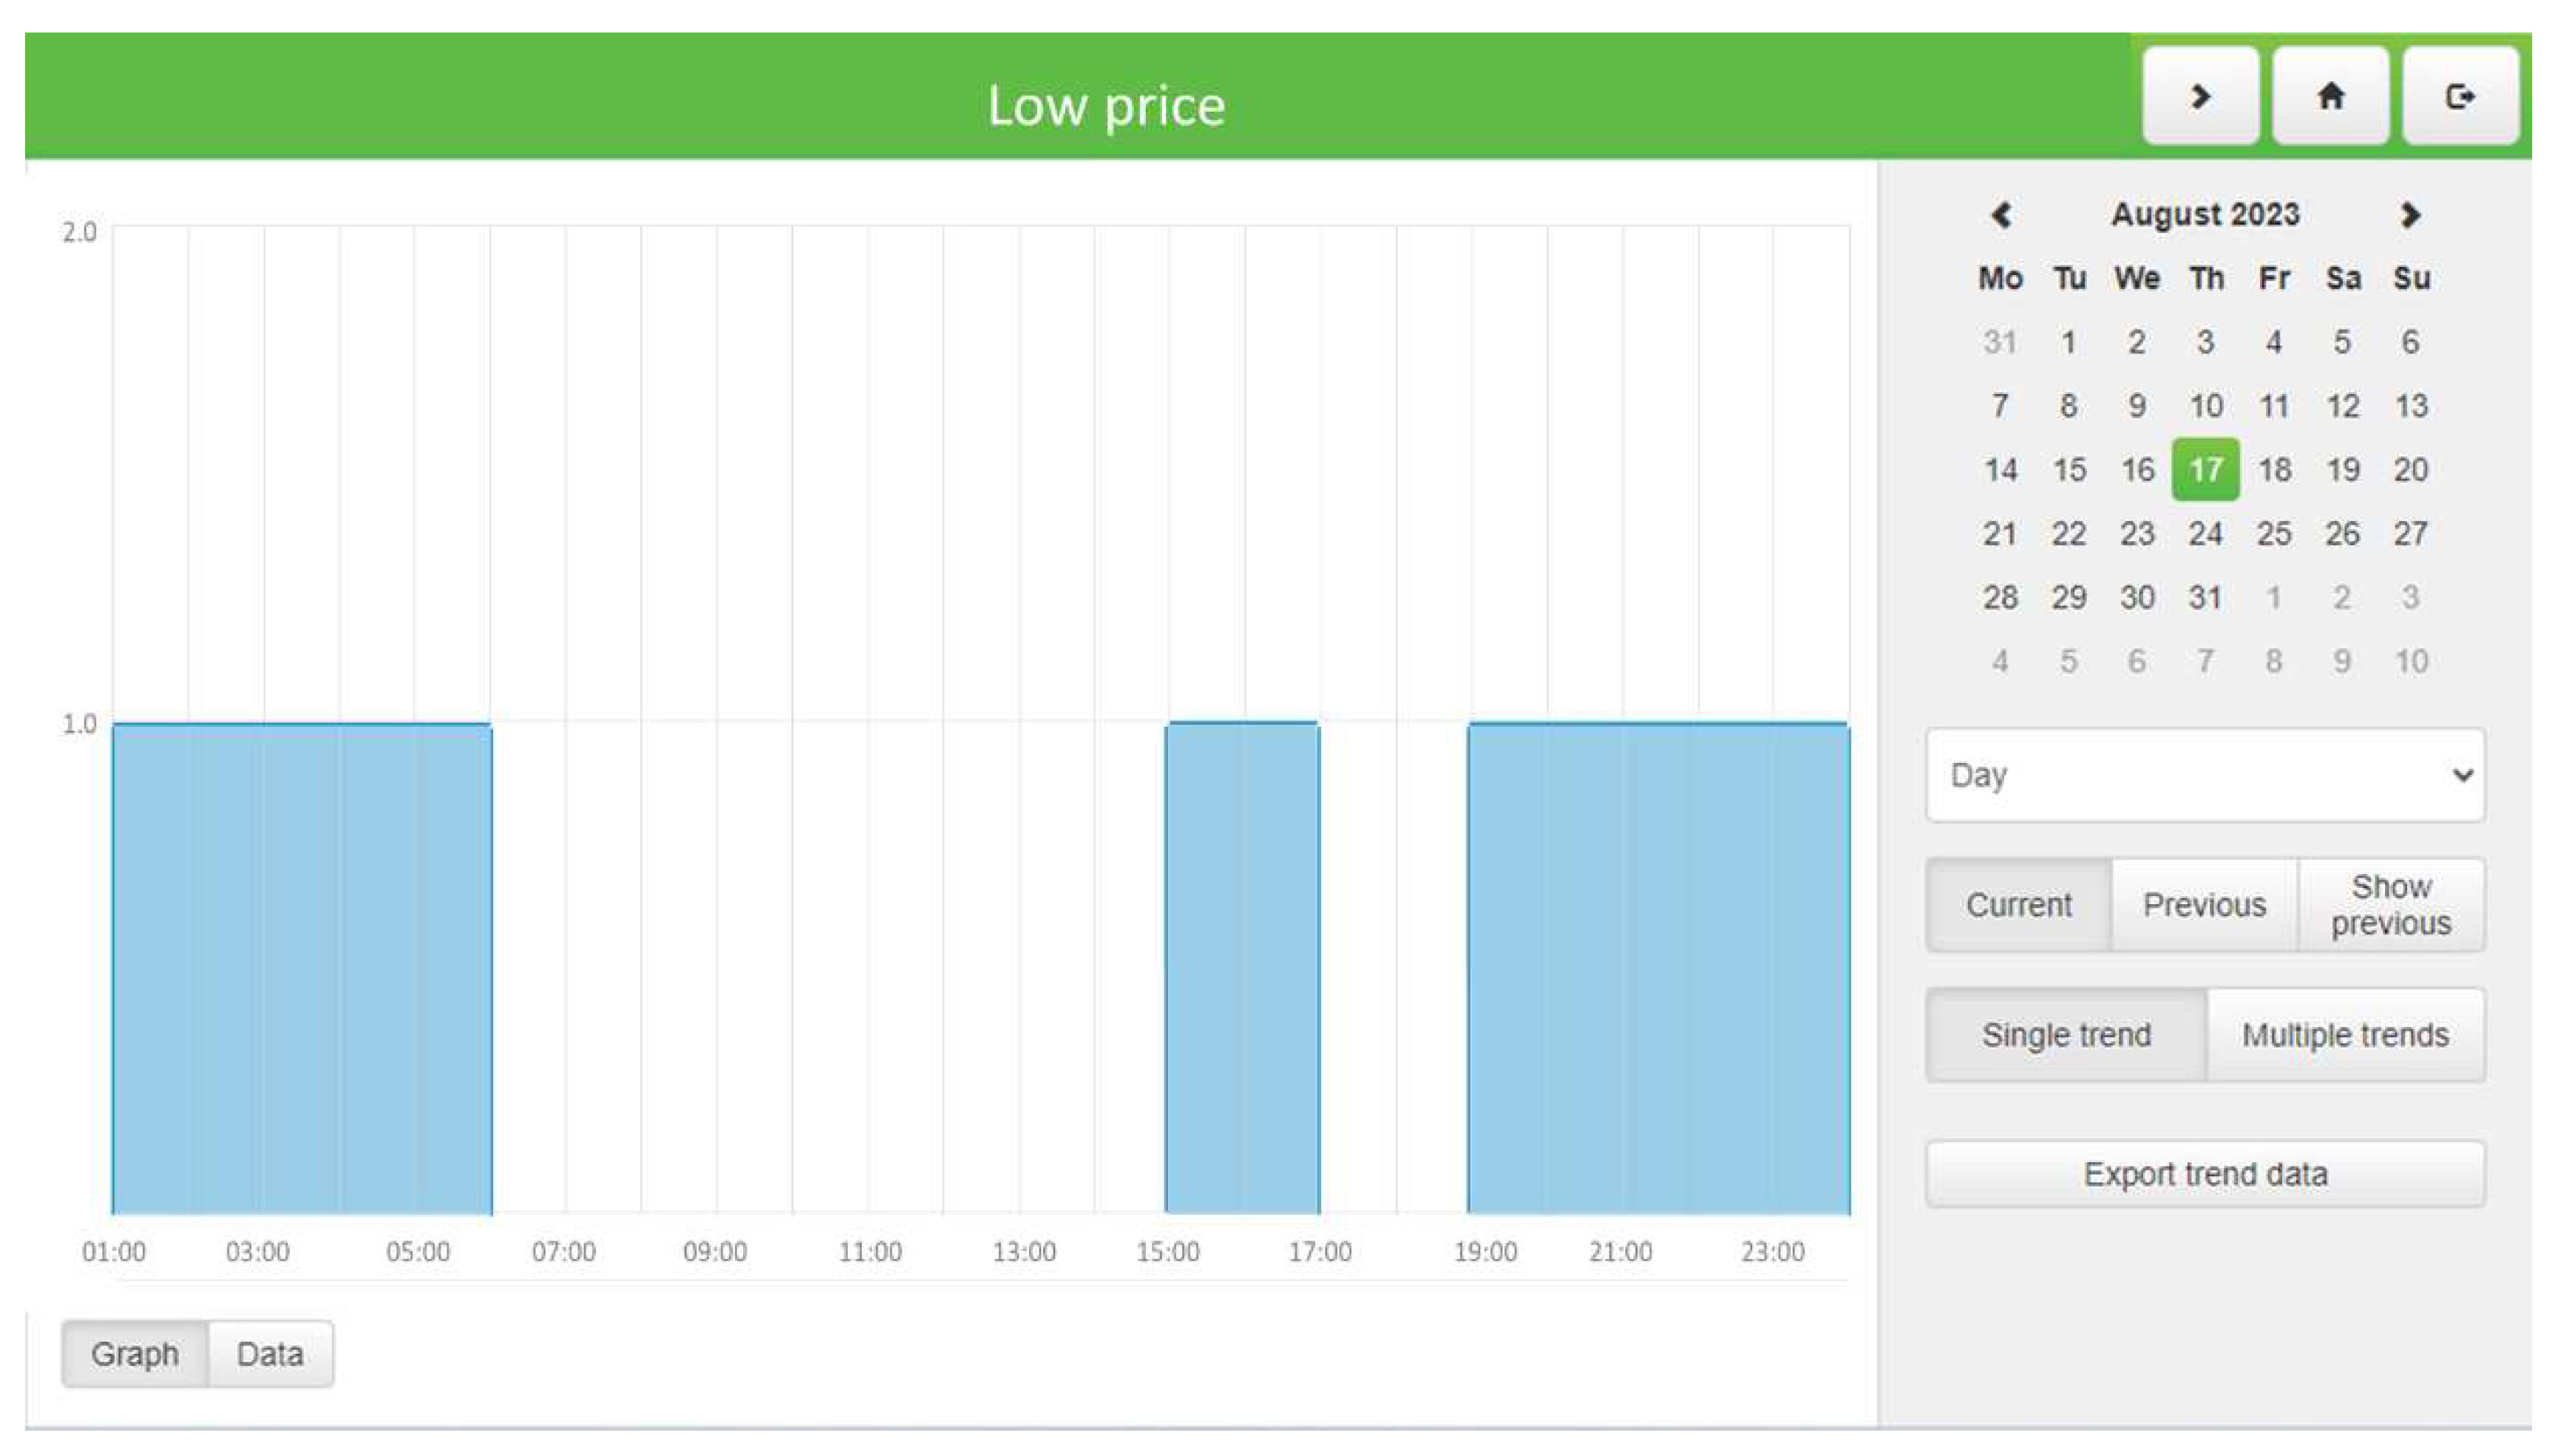The width and height of the screenshot is (2555, 1455).
Task: Click the blue bar near 21:00
Action: (x=1621, y=969)
